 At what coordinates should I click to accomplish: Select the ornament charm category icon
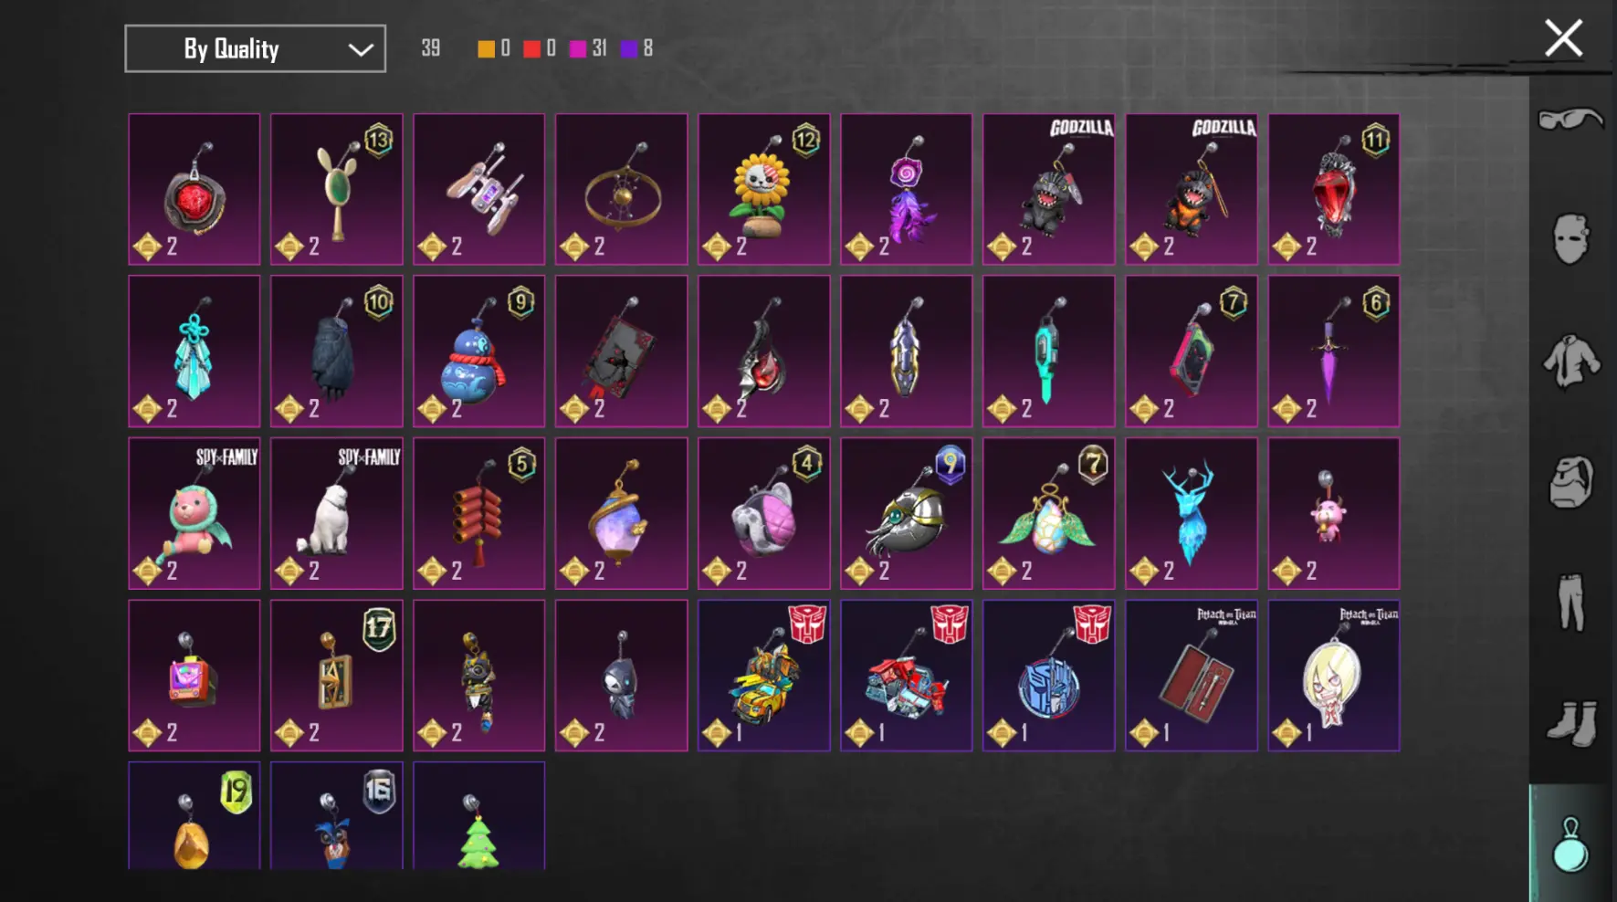tap(1570, 844)
